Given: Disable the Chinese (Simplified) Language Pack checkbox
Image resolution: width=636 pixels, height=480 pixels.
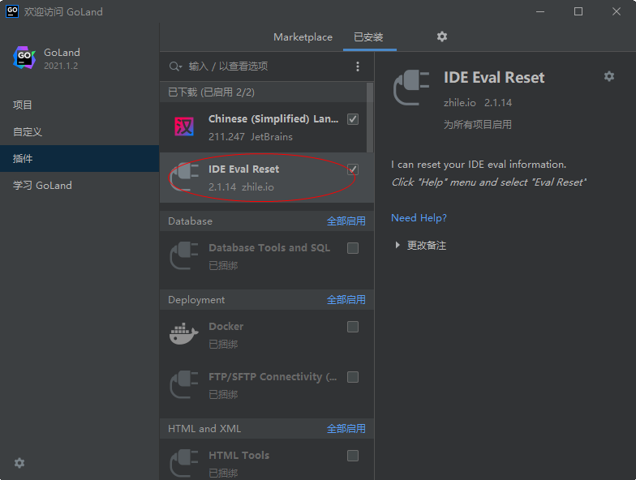Looking at the screenshot, I should 353,119.
